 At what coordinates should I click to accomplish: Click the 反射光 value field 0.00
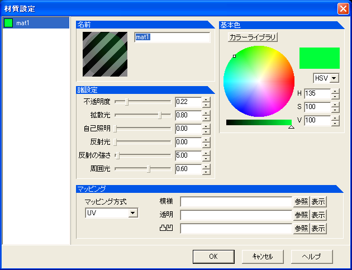tap(188, 143)
